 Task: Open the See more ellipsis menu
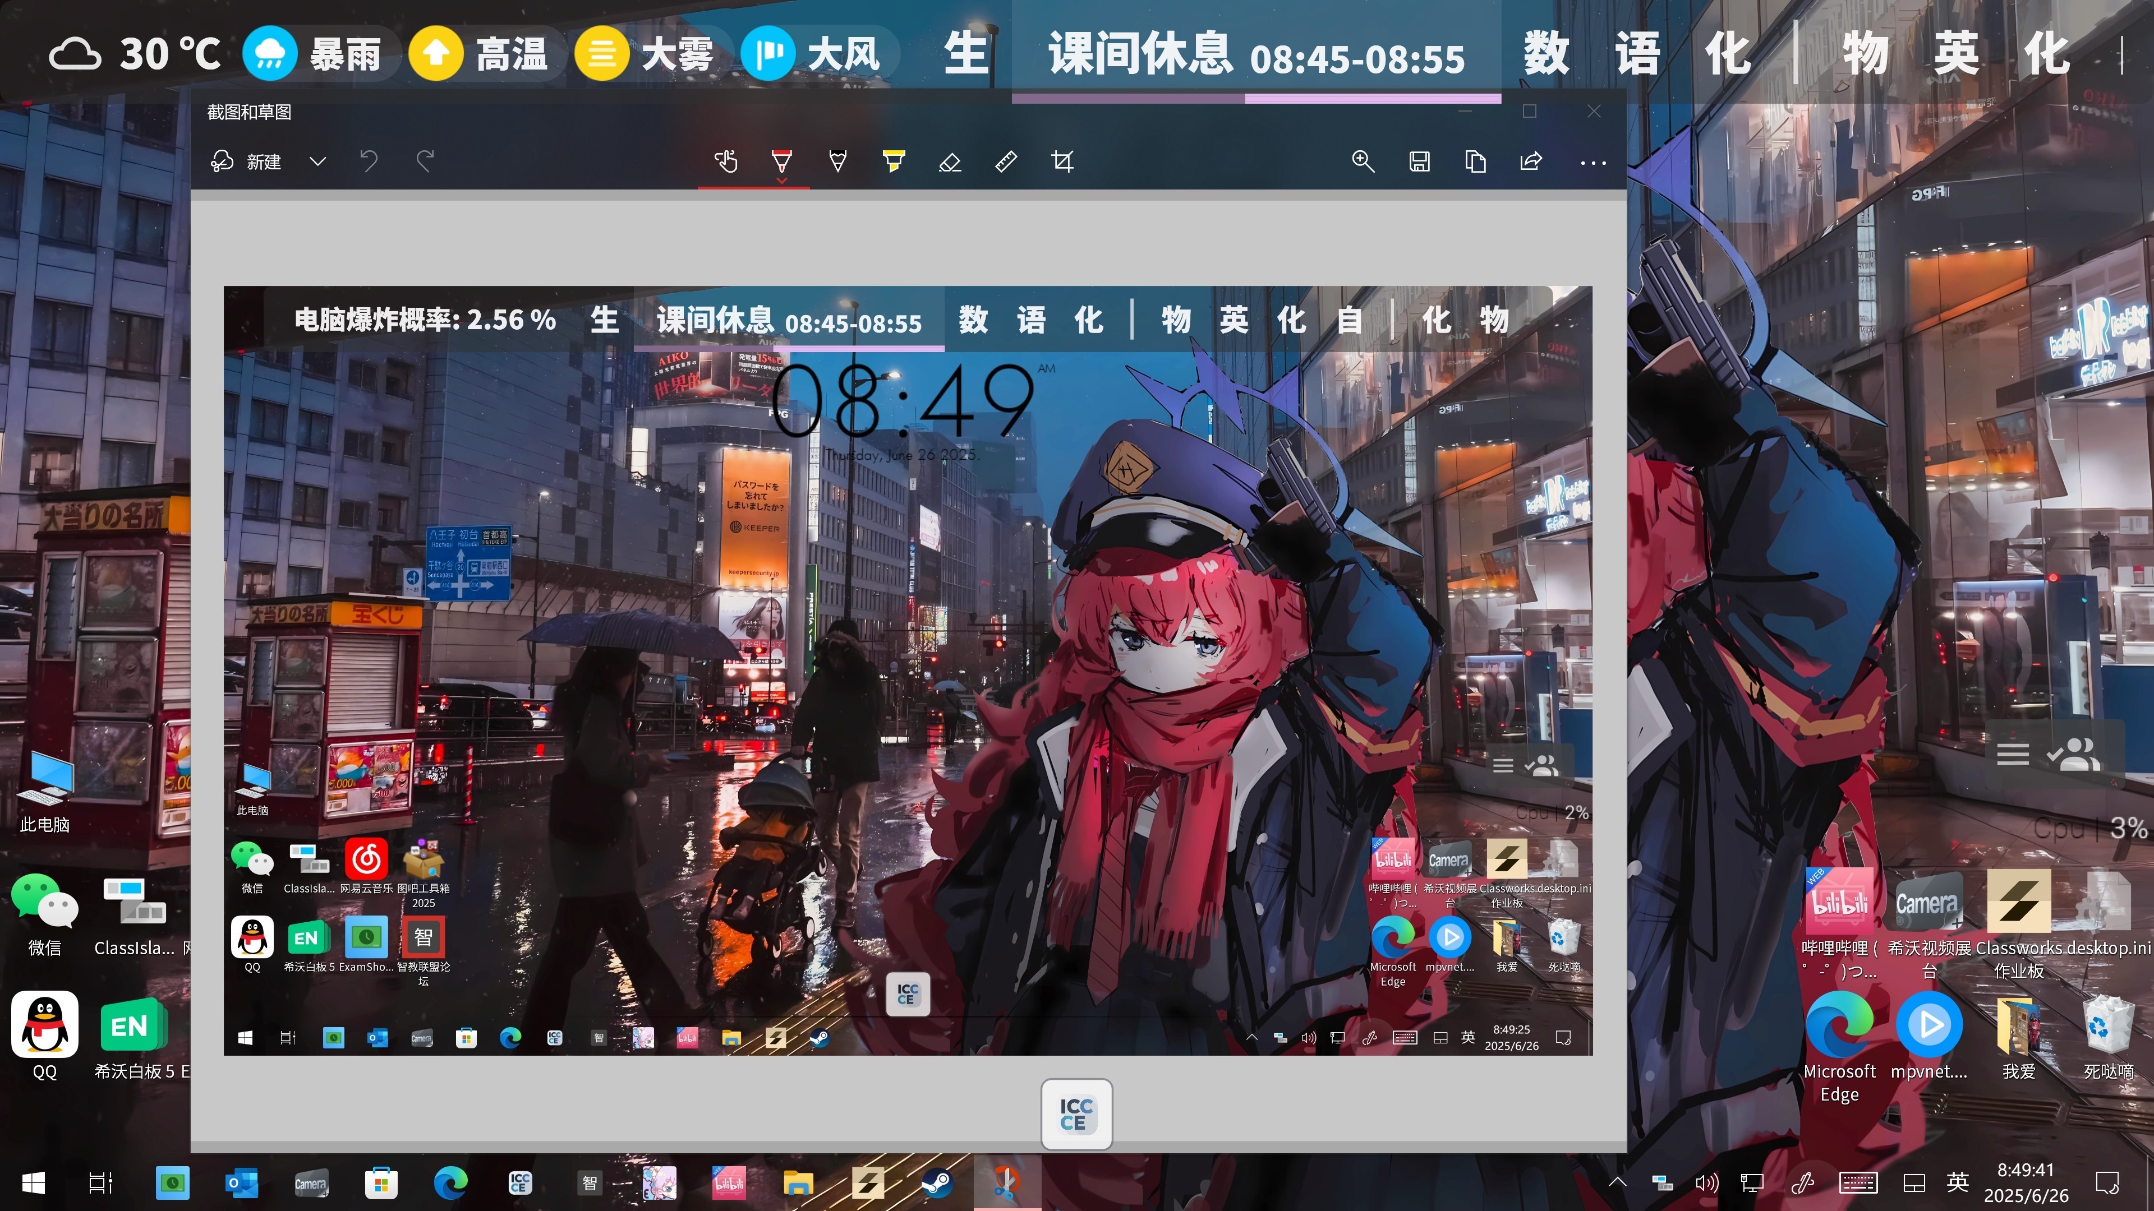click(x=1593, y=163)
